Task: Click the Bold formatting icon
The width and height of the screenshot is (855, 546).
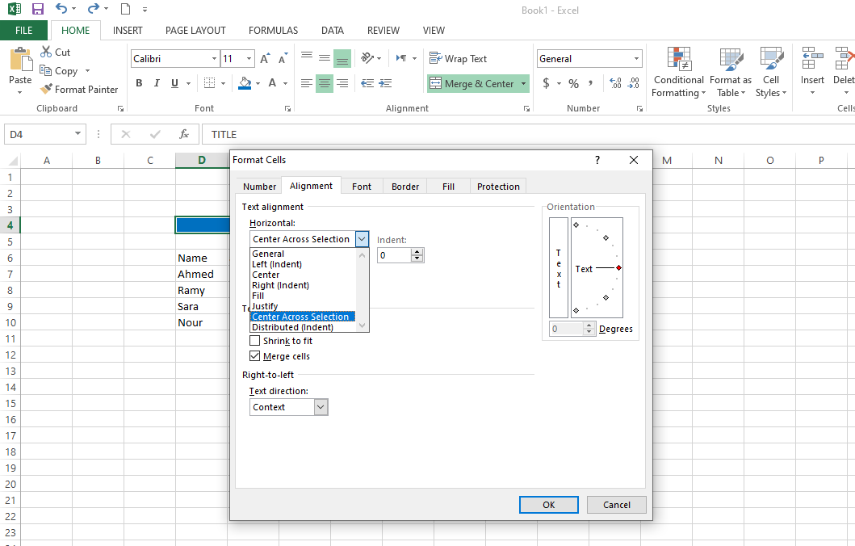Action: [139, 83]
